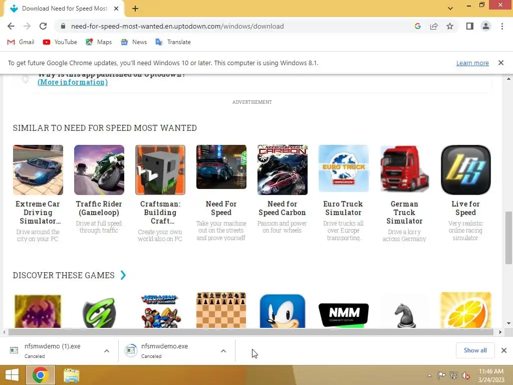Show hidden system tray icons
513x385 pixels.
point(429,375)
